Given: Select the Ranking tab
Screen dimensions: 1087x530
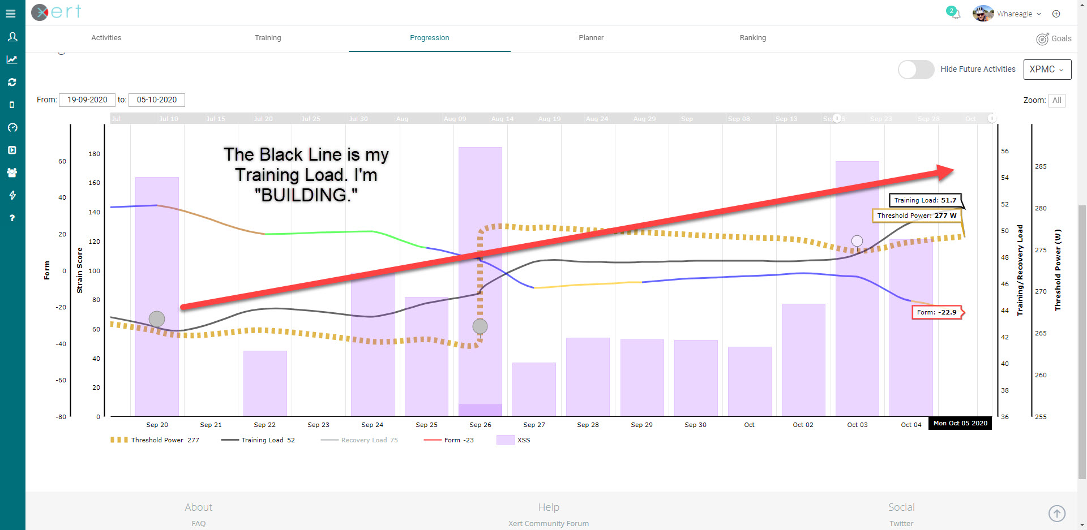Looking at the screenshot, I should (x=752, y=38).
